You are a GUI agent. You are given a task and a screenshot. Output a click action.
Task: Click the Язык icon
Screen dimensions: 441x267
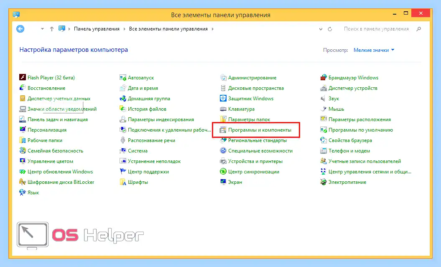point(23,192)
